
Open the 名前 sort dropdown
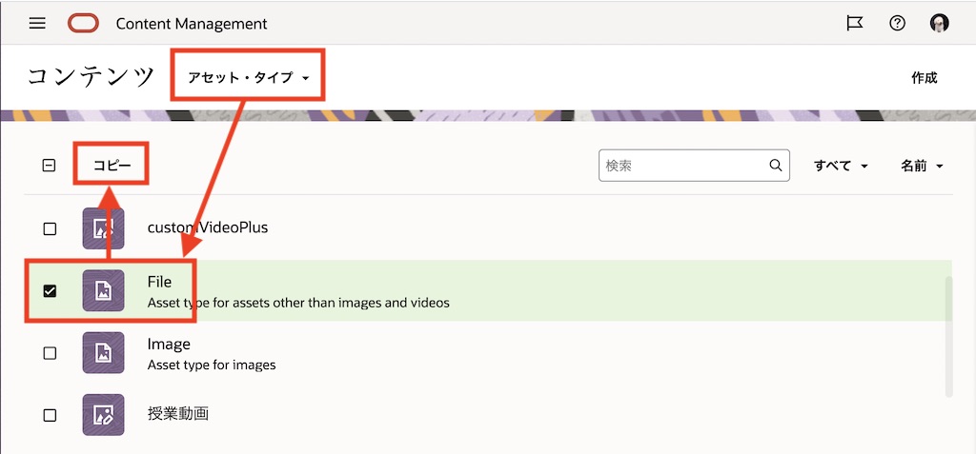coord(922,166)
